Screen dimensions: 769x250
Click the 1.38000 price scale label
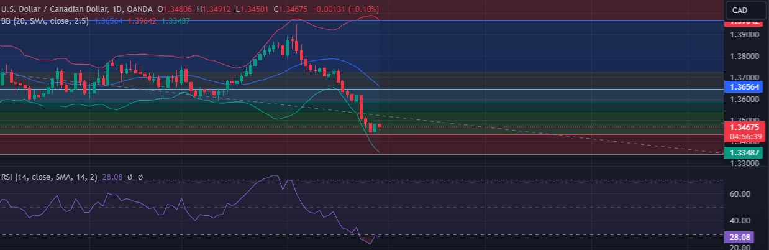744,56
